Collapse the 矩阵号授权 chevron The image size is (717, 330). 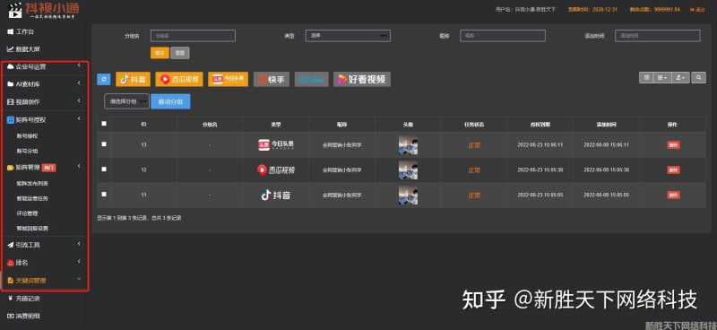[x=79, y=118]
